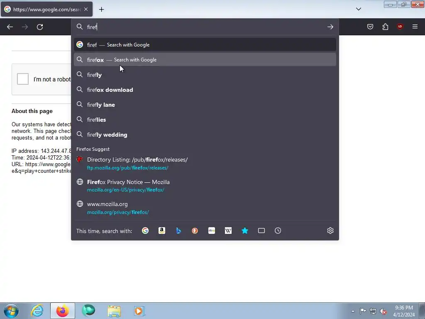The height and width of the screenshot is (319, 425).
Task: Search this time with Google icon
Action: (x=145, y=231)
